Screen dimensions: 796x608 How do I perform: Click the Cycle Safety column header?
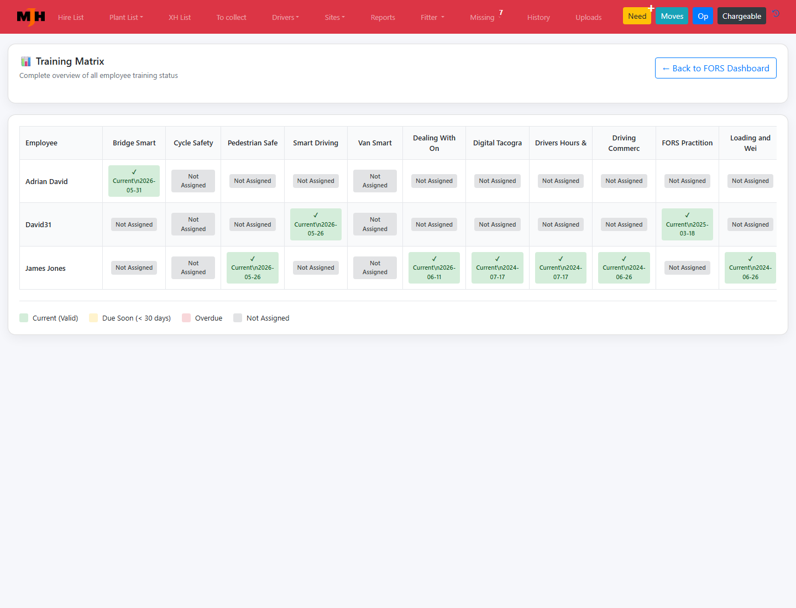point(193,143)
